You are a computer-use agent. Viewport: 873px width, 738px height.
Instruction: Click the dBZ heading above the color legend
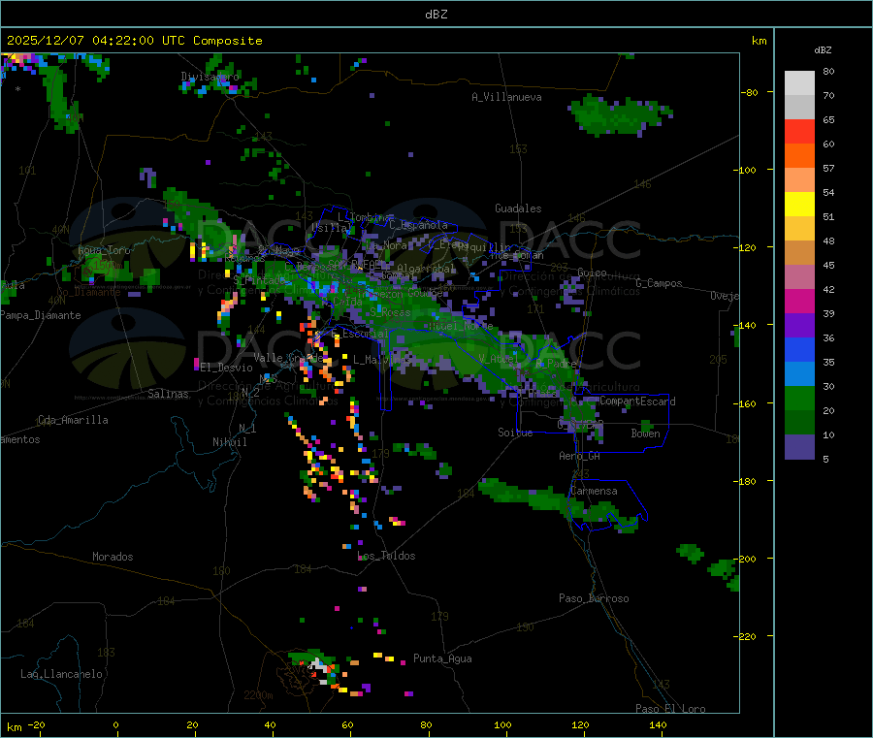click(823, 50)
